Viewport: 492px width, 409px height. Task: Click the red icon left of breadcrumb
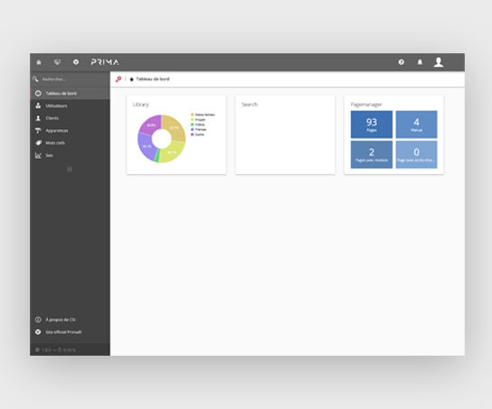[118, 79]
